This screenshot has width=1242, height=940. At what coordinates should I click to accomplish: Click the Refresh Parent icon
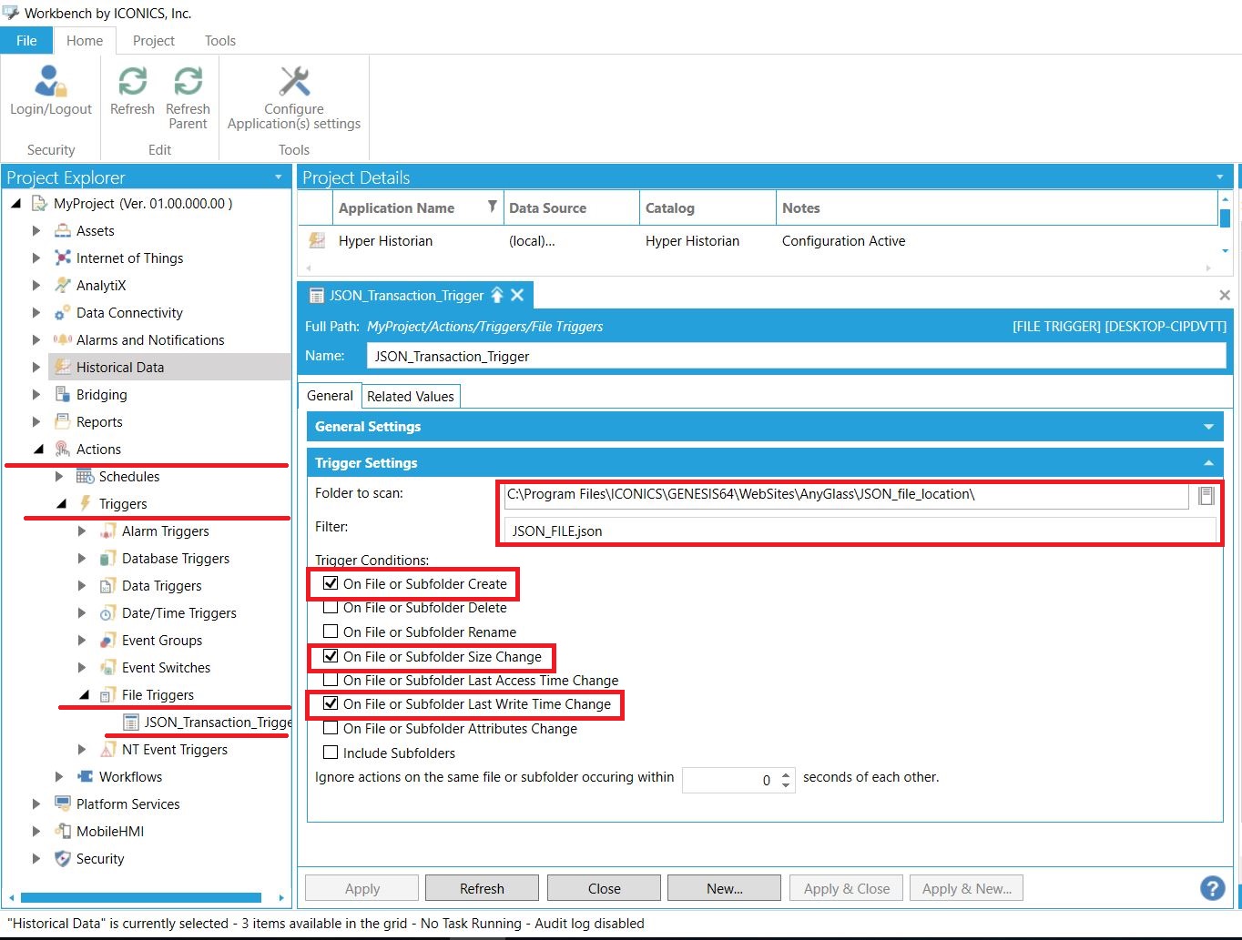click(188, 82)
